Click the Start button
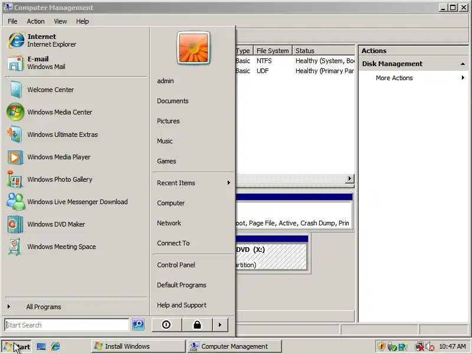Screen dimensions: 472x354 [17, 346]
